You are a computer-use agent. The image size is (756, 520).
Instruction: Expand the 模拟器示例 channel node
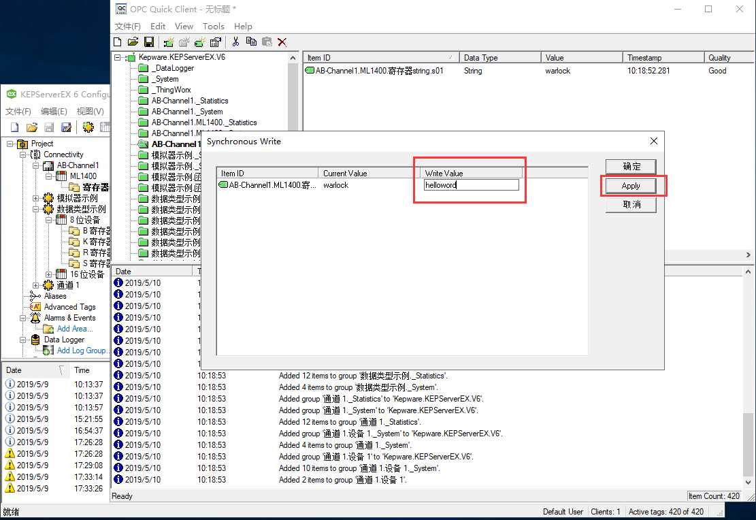point(35,198)
